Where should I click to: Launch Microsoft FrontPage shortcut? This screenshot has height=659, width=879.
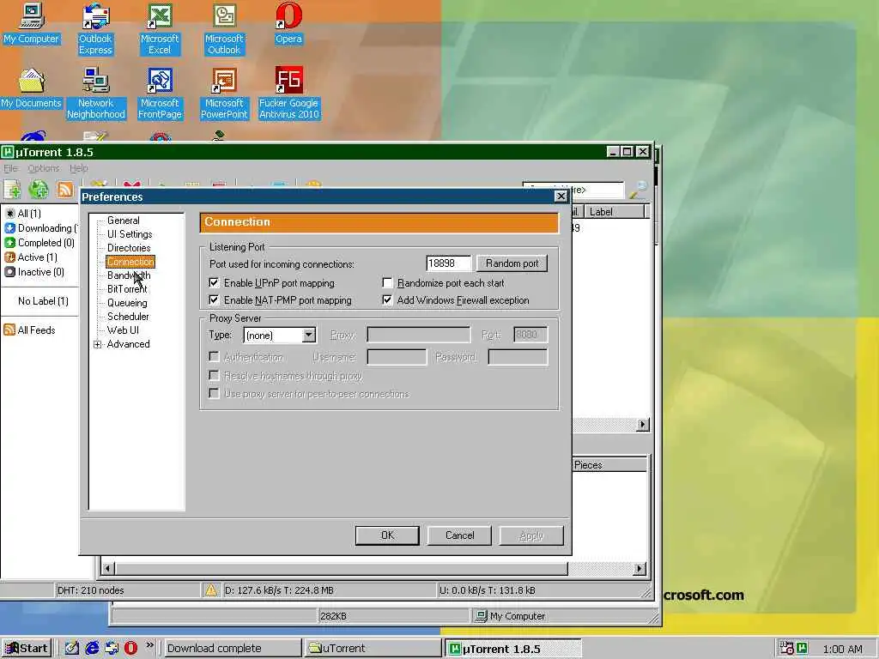pos(160,94)
